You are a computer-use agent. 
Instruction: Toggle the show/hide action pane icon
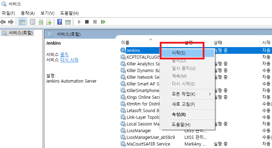(x=68, y=22)
